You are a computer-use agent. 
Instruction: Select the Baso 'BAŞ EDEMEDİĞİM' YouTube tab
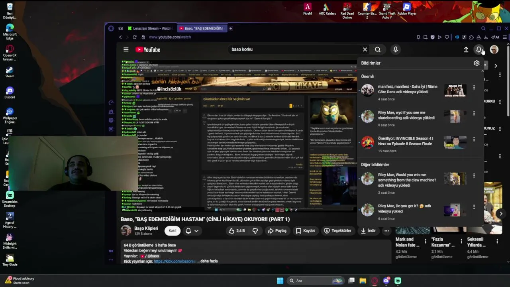[x=201, y=28]
